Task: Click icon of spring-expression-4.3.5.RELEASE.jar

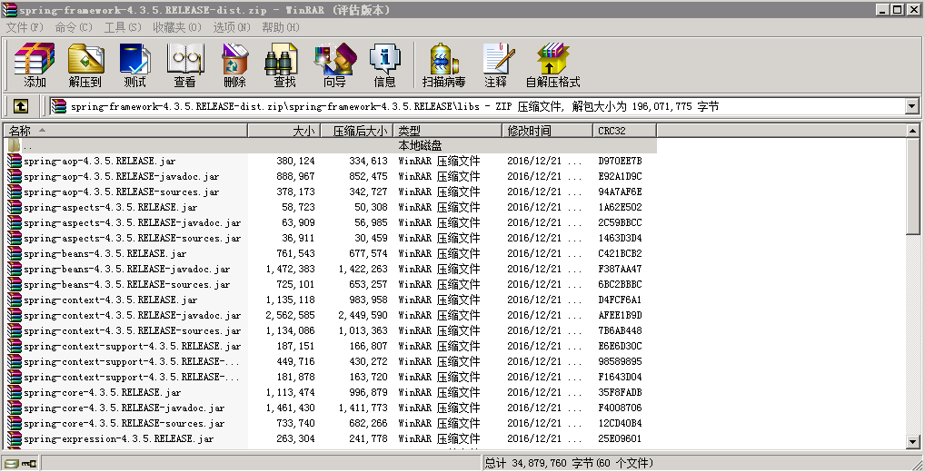Action: pos(15,438)
